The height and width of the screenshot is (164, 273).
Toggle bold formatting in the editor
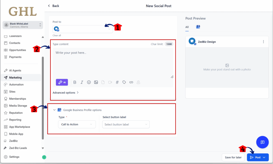tap(75, 82)
